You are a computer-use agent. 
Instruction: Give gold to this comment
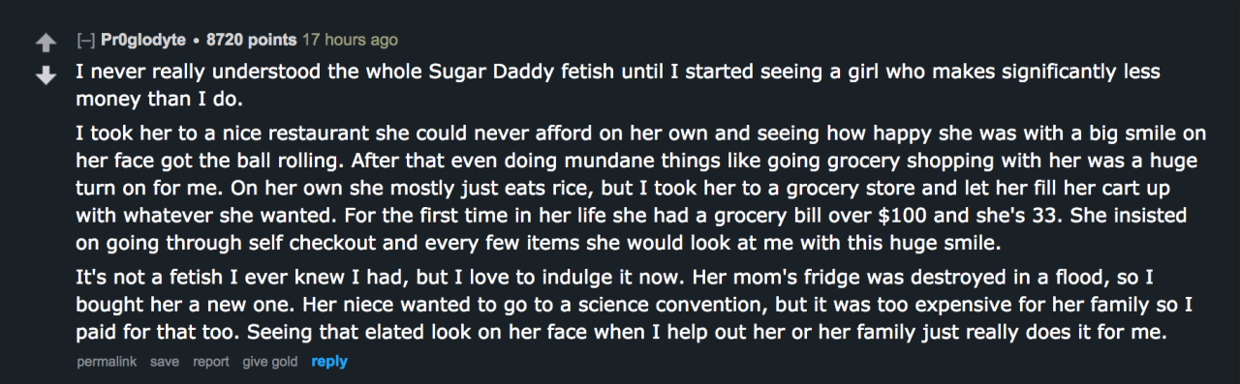270,362
